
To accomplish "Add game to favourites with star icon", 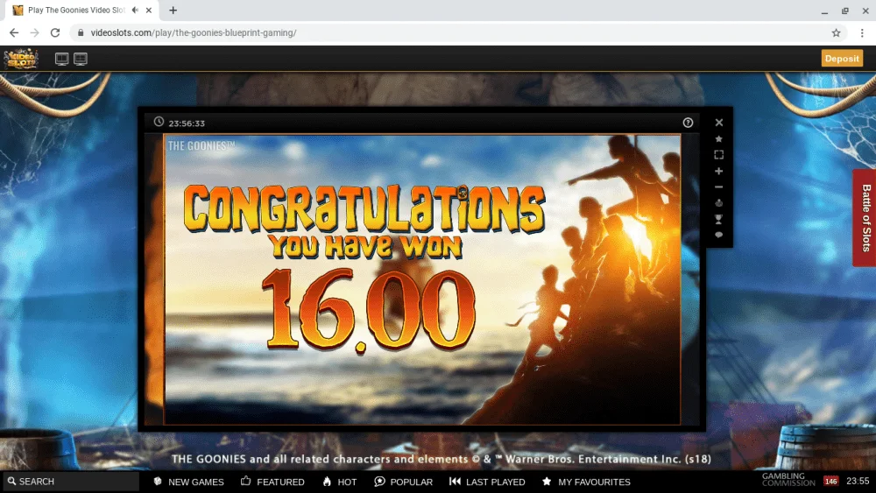I will point(719,138).
